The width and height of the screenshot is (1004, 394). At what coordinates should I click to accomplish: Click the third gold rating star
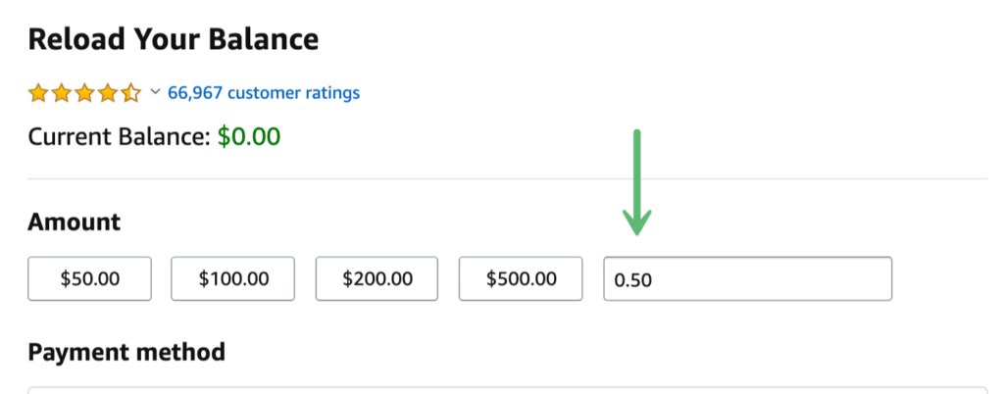pyautogui.click(x=84, y=93)
